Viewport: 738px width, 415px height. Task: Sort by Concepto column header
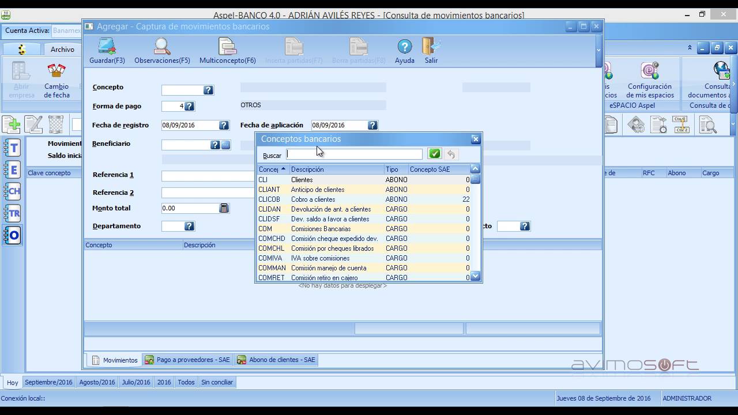pyautogui.click(x=273, y=169)
